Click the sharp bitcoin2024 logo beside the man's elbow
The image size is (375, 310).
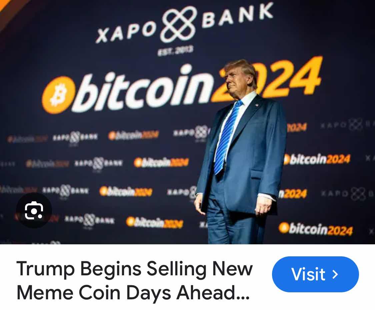pyautogui.click(x=317, y=160)
